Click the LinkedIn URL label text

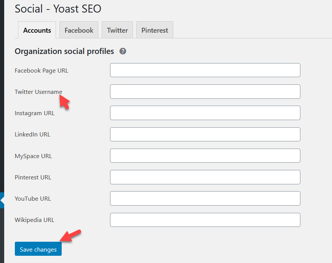pyautogui.click(x=32, y=134)
